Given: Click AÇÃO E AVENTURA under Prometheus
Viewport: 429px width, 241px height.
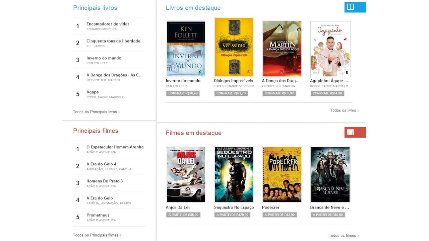Looking at the screenshot, I should [101, 220].
